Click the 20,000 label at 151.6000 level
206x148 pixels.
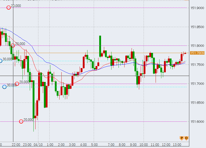coord(28,120)
